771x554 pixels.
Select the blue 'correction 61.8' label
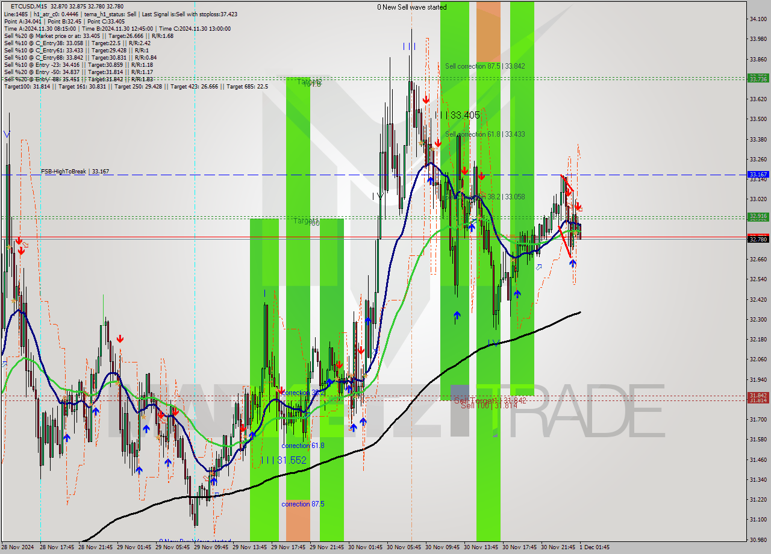point(303,446)
